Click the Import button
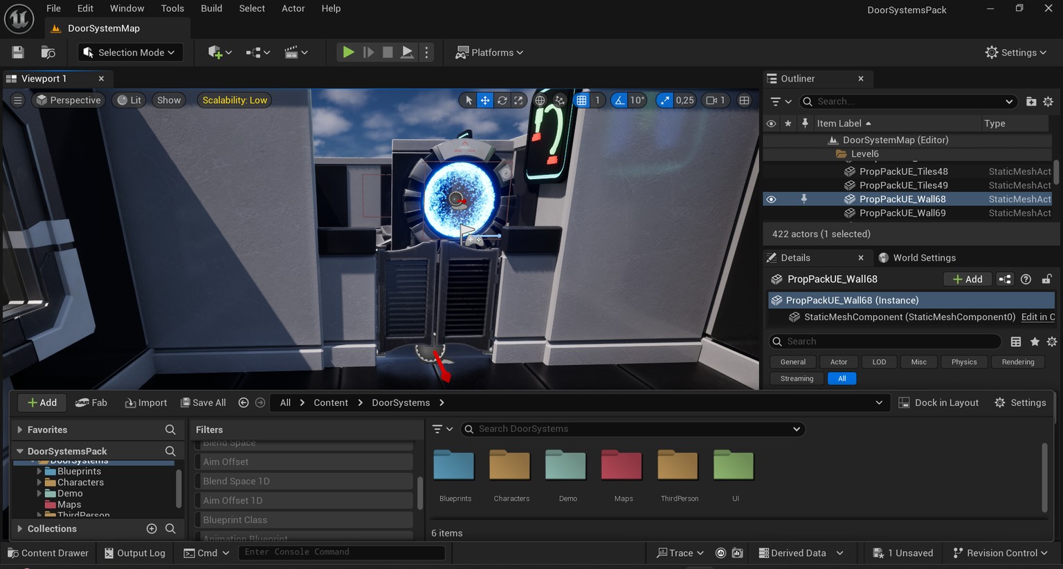The width and height of the screenshot is (1063, 569). pos(146,403)
